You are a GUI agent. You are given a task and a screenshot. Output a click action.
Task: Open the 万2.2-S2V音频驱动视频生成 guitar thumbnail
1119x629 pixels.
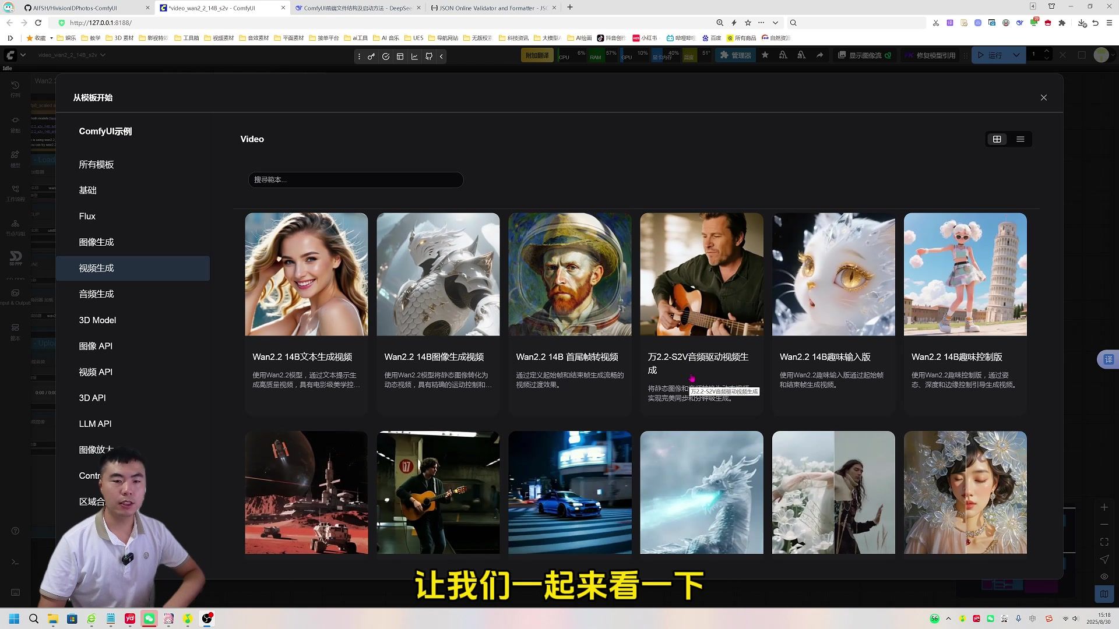[x=702, y=274]
